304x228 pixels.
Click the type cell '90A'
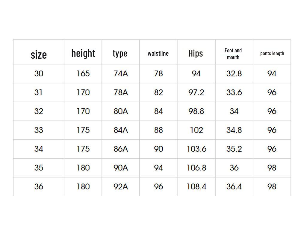[x=121, y=168]
